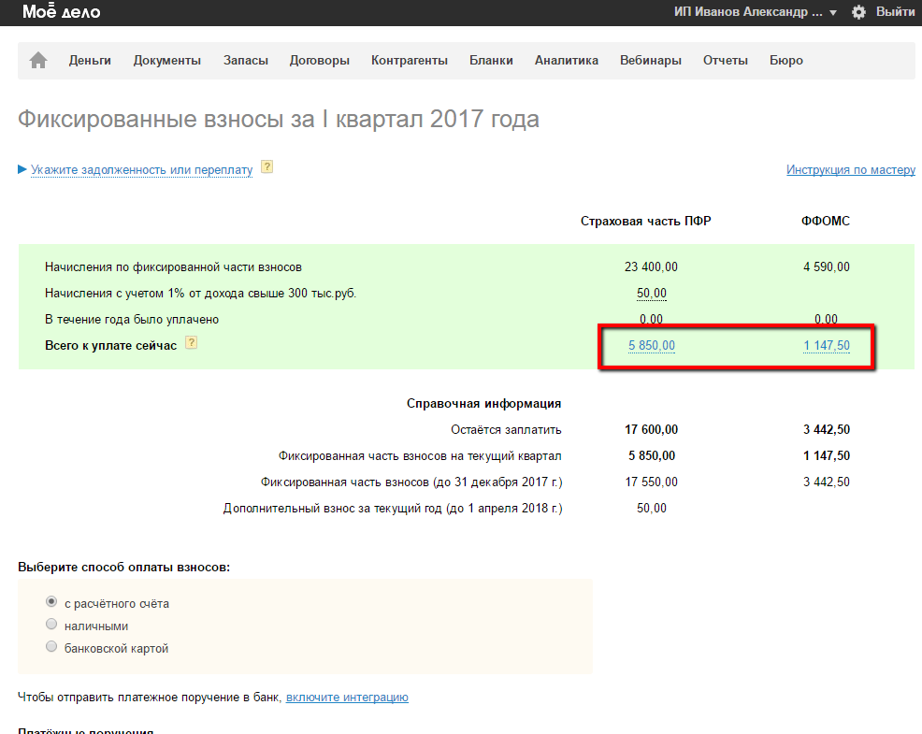The width and height of the screenshot is (922, 734).
Task: Open 'Инструкция по мастеру' link
Action: [851, 169]
